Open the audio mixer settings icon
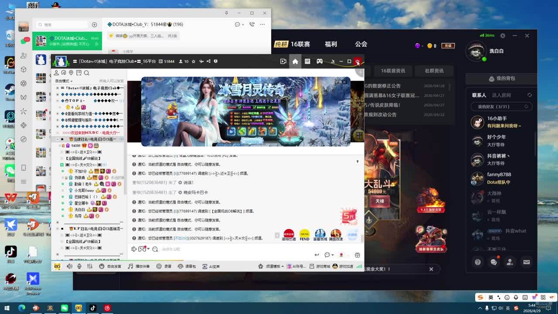Screen dimensions: 558x314 (x=90, y=266)
